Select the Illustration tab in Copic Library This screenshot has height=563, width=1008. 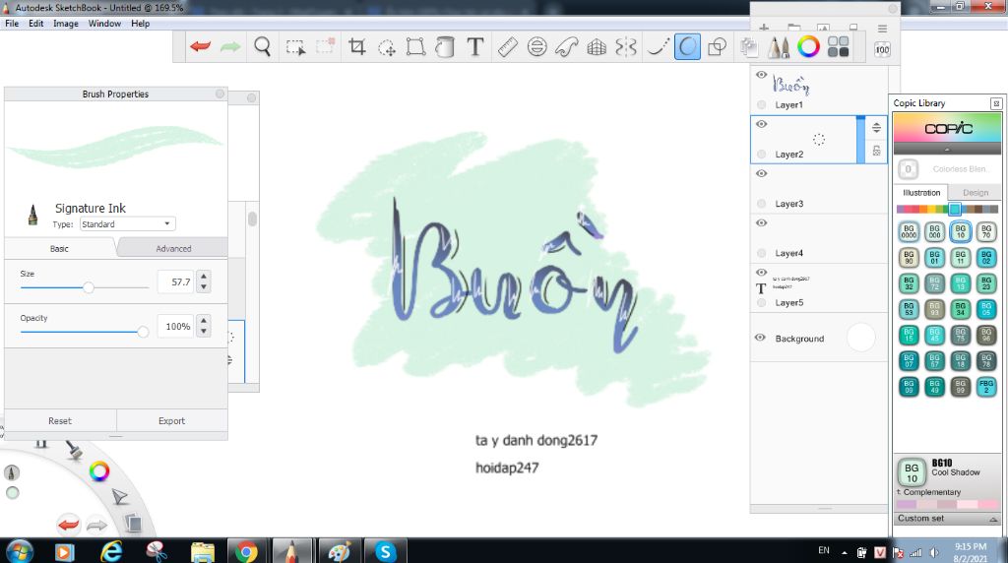tap(921, 192)
